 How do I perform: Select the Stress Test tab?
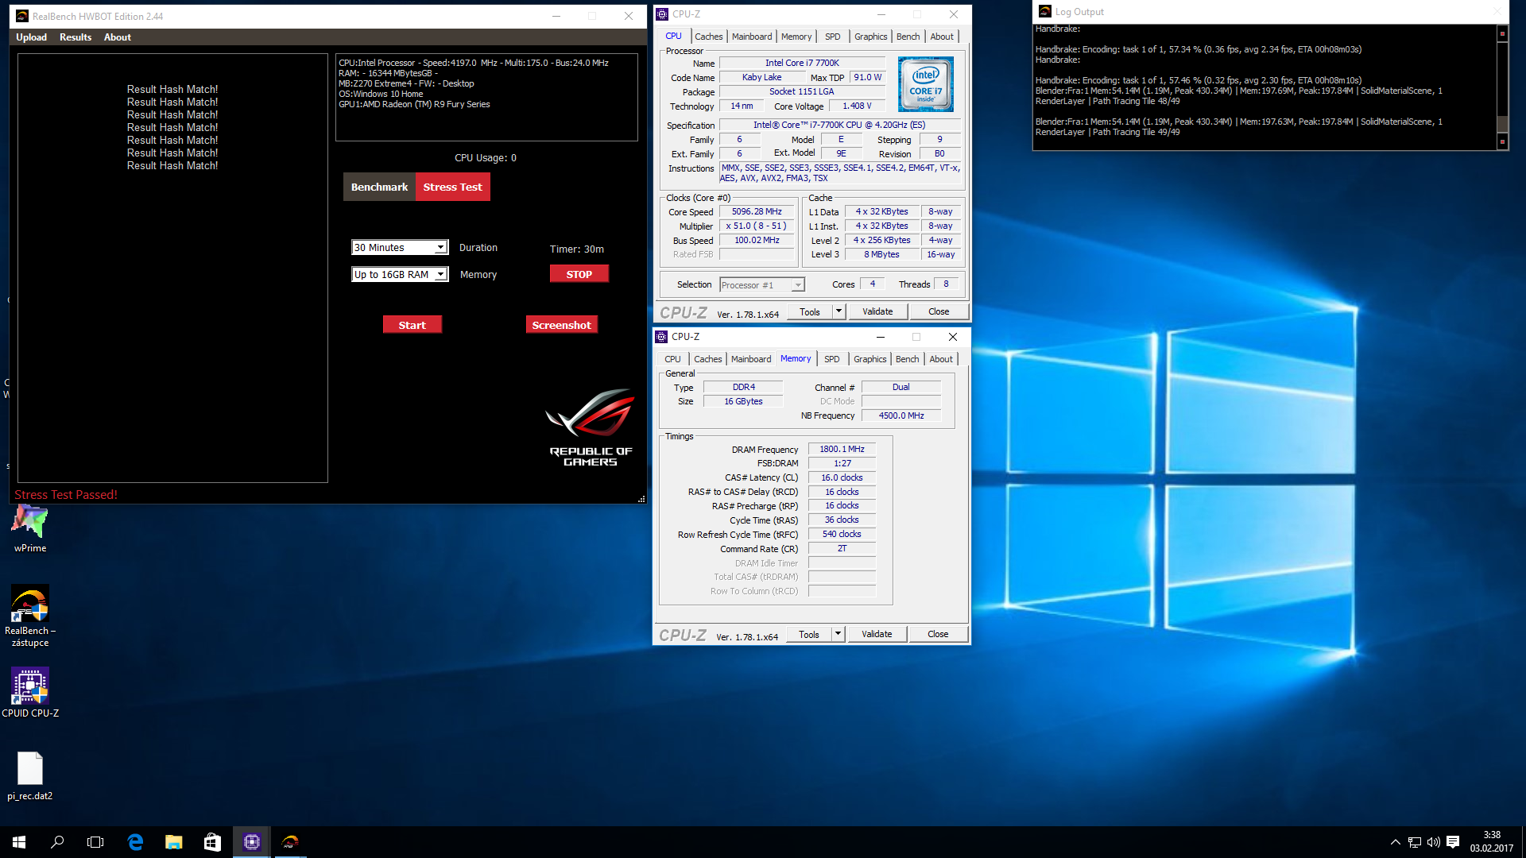pos(452,187)
